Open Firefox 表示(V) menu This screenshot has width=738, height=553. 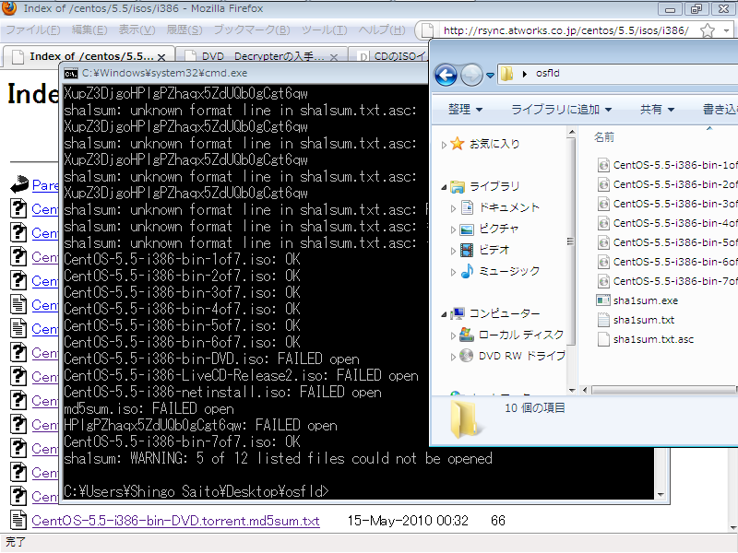click(x=137, y=30)
